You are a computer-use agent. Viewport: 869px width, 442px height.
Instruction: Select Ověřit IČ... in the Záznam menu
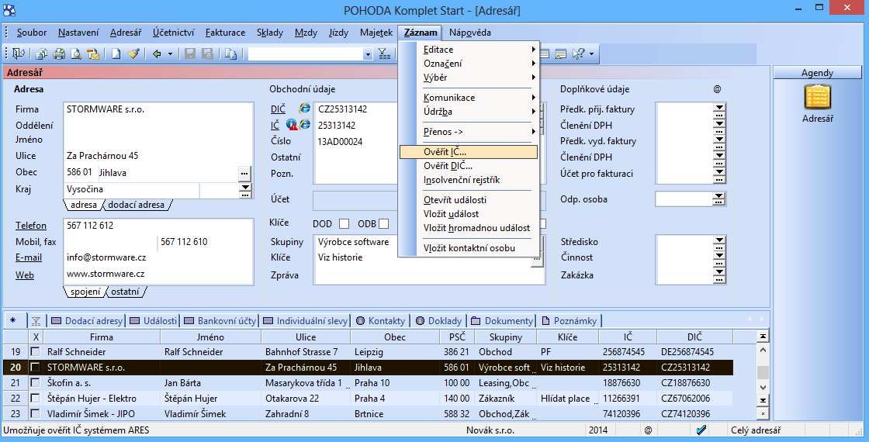(469, 151)
